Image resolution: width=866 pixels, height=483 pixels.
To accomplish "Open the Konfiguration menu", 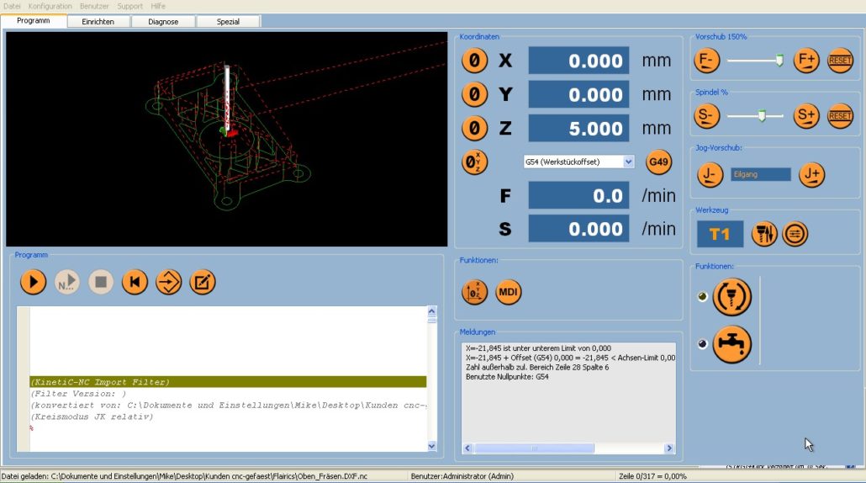I will (x=50, y=6).
